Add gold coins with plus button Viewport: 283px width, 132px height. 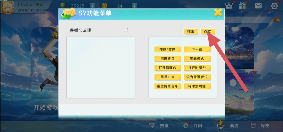[134, 6]
